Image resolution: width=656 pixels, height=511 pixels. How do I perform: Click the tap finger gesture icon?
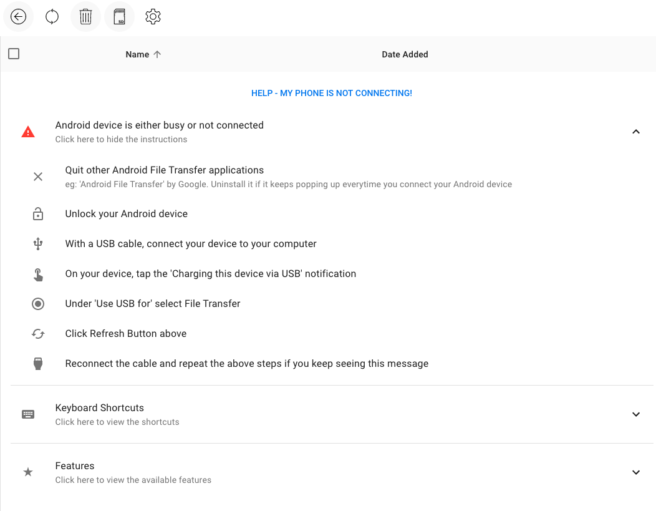pos(38,275)
